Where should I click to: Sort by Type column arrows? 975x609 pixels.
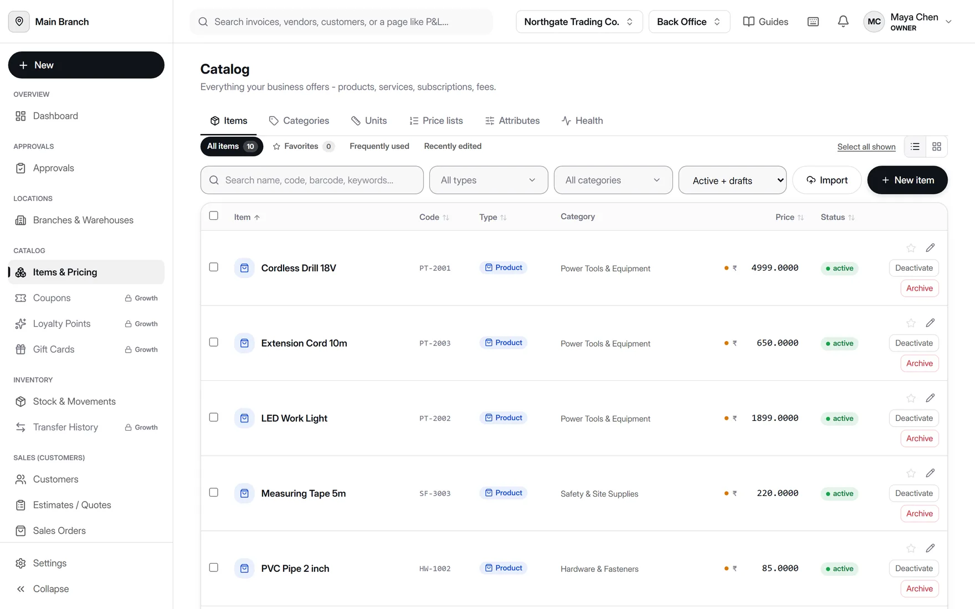pos(504,218)
